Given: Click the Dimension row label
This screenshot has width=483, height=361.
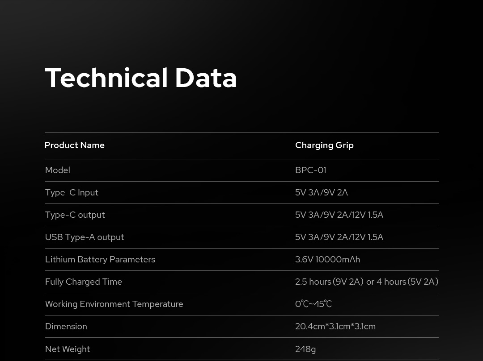Looking at the screenshot, I should 66,327.
